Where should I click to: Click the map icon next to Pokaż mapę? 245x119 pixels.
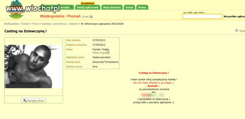[108, 52]
